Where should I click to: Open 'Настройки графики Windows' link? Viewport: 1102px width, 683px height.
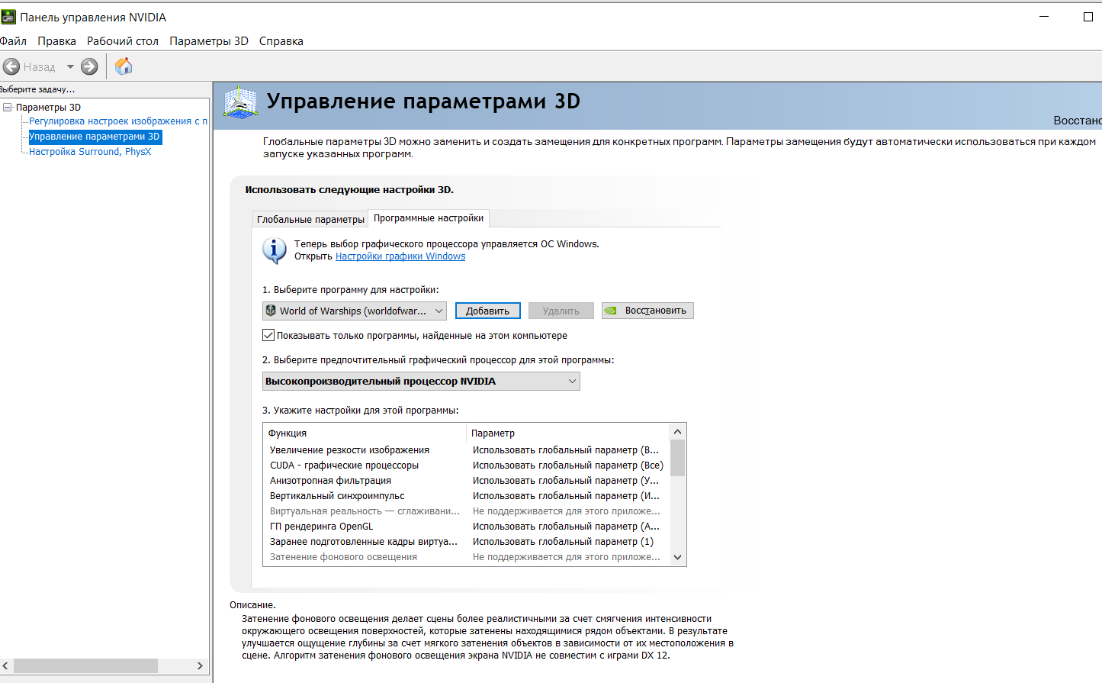400,256
